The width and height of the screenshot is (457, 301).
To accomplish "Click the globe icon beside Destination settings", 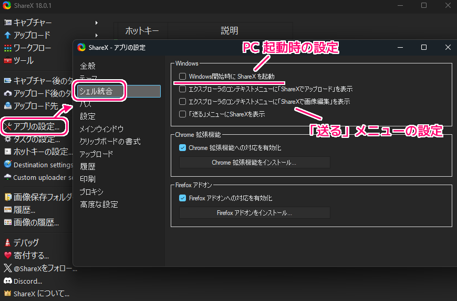I will pyautogui.click(x=8, y=164).
